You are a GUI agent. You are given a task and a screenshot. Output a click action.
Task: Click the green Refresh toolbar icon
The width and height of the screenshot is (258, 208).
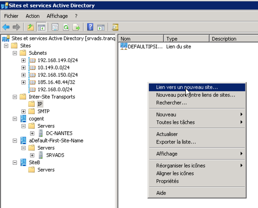pyautogui.click(x=66, y=27)
